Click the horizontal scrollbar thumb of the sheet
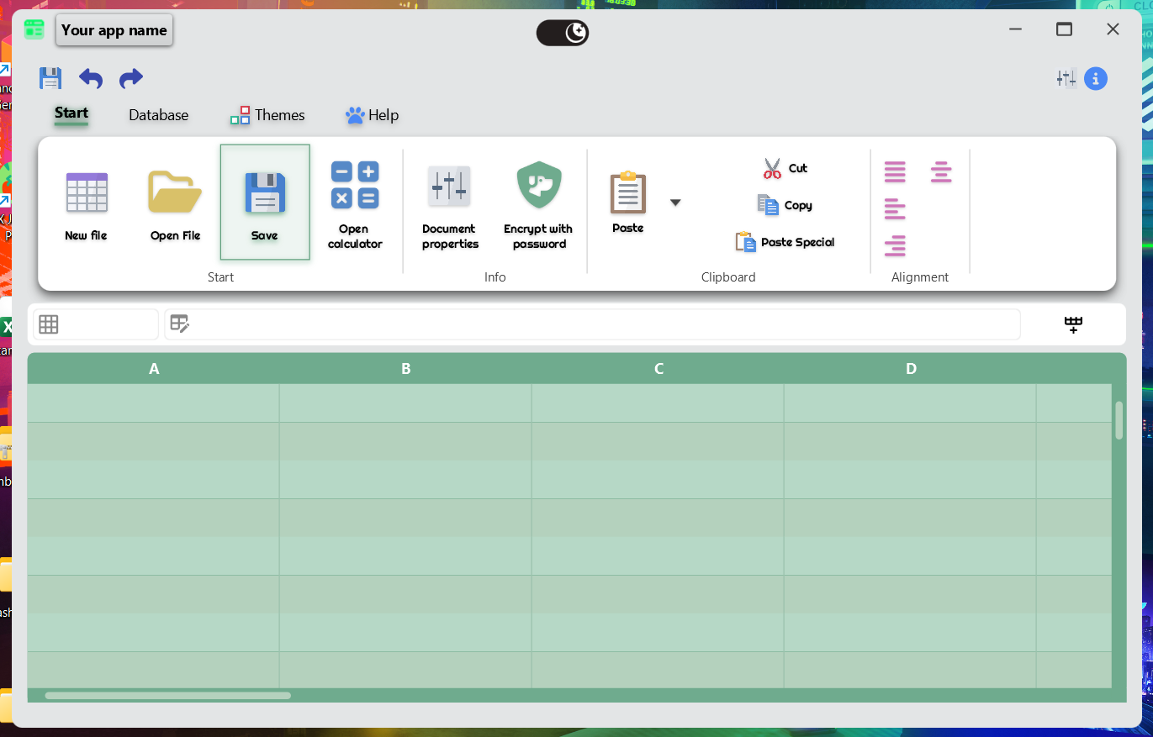Viewport: 1153px width, 737px height. [168, 696]
